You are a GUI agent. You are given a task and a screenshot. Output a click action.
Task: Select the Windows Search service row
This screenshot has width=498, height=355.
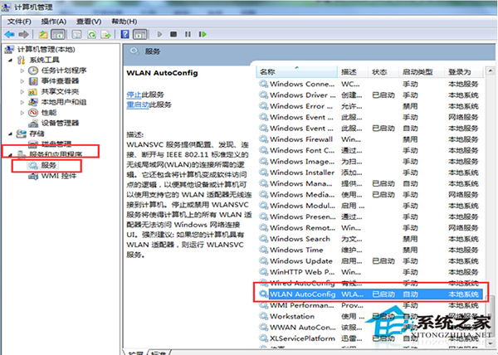coord(370,239)
